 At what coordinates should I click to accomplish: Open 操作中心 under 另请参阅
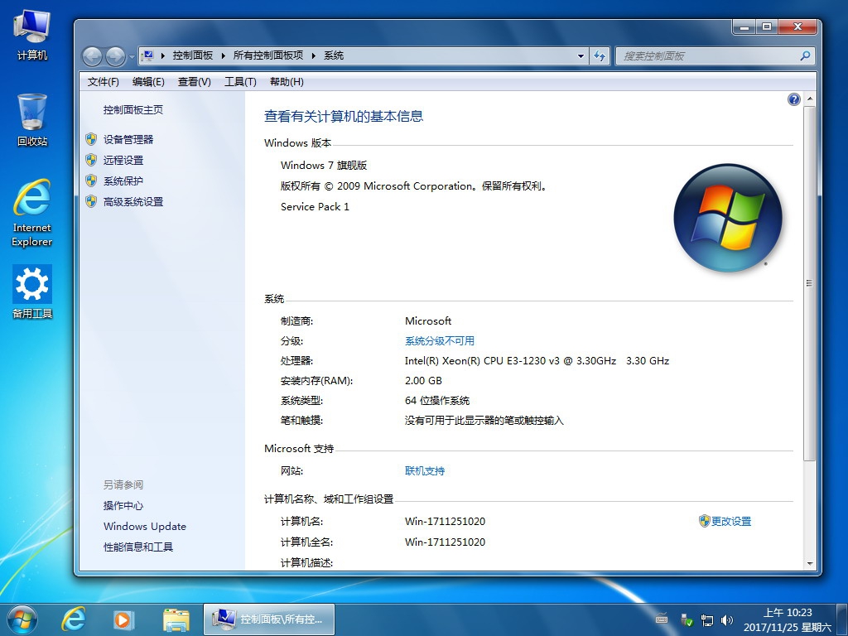pyautogui.click(x=123, y=506)
